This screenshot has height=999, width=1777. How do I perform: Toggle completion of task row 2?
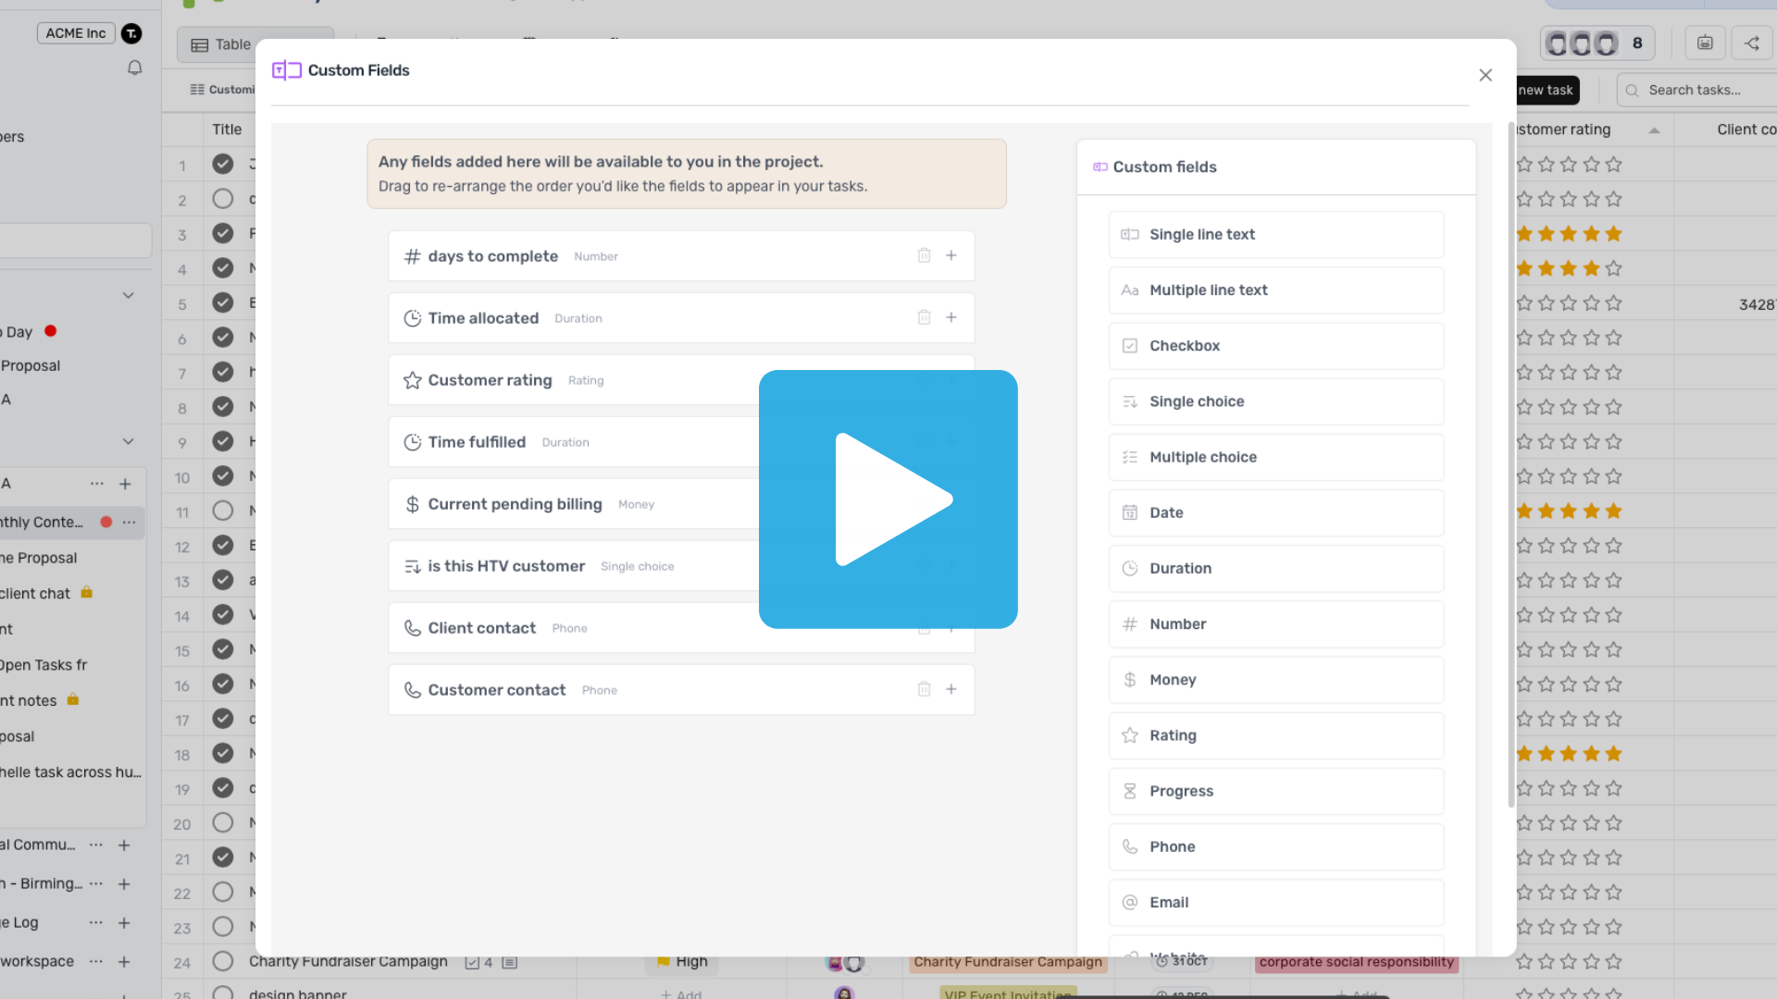[x=222, y=199]
